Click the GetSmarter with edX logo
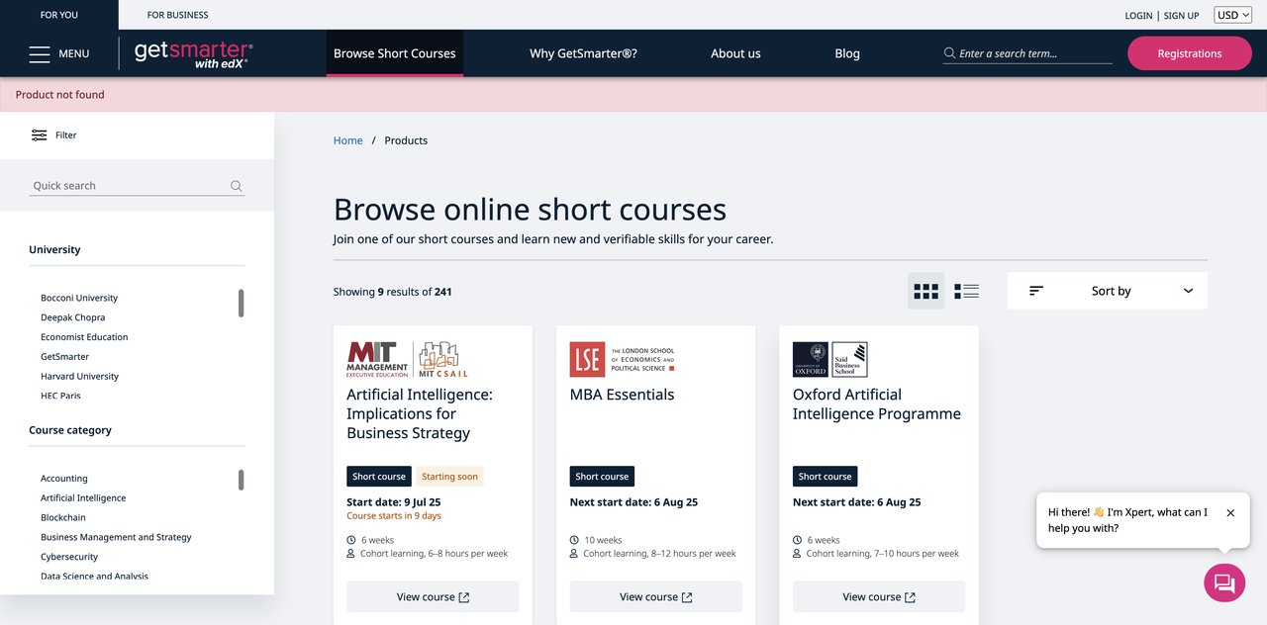Screen dimensions: 1267x625 [x=193, y=53]
